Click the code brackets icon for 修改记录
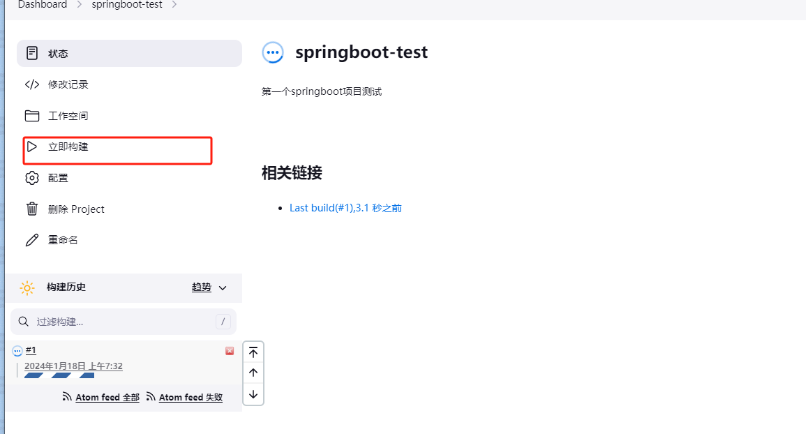 point(32,84)
